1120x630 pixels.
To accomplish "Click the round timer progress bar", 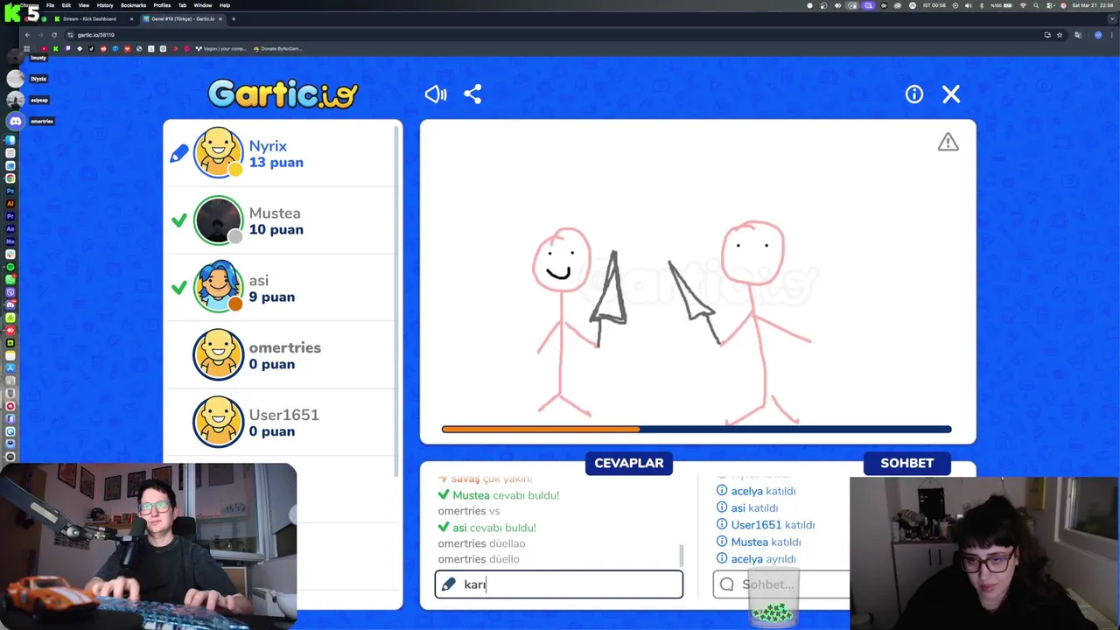I will click(696, 429).
